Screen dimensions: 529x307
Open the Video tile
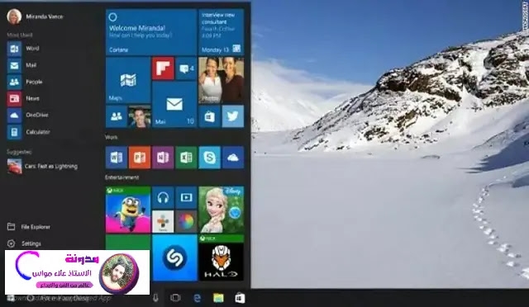tap(186, 197)
